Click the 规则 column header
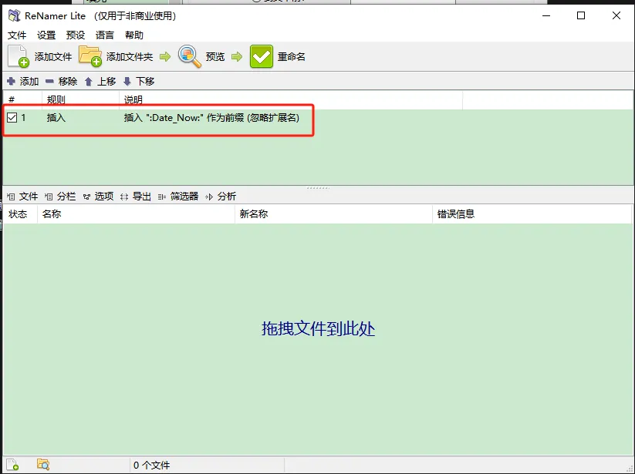 pos(80,99)
